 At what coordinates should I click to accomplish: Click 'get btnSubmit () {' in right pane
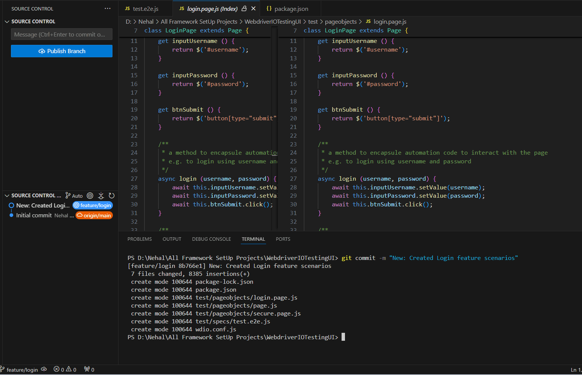(349, 110)
